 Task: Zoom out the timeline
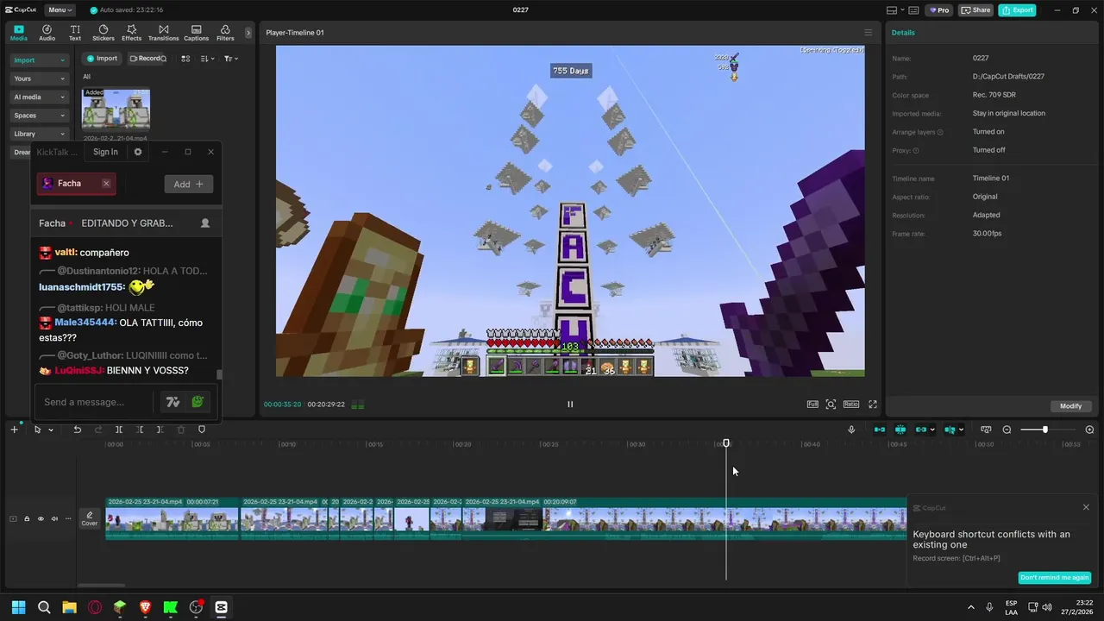point(1007,430)
